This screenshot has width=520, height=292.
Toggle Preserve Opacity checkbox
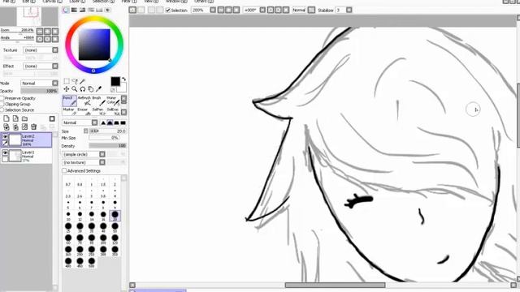tap(2, 98)
